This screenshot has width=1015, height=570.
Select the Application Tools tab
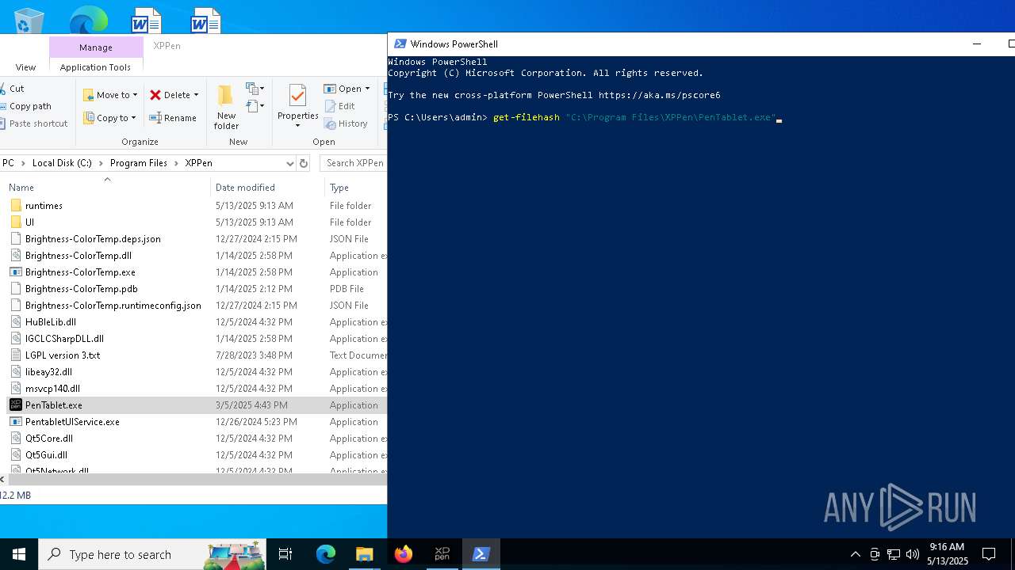coord(95,67)
